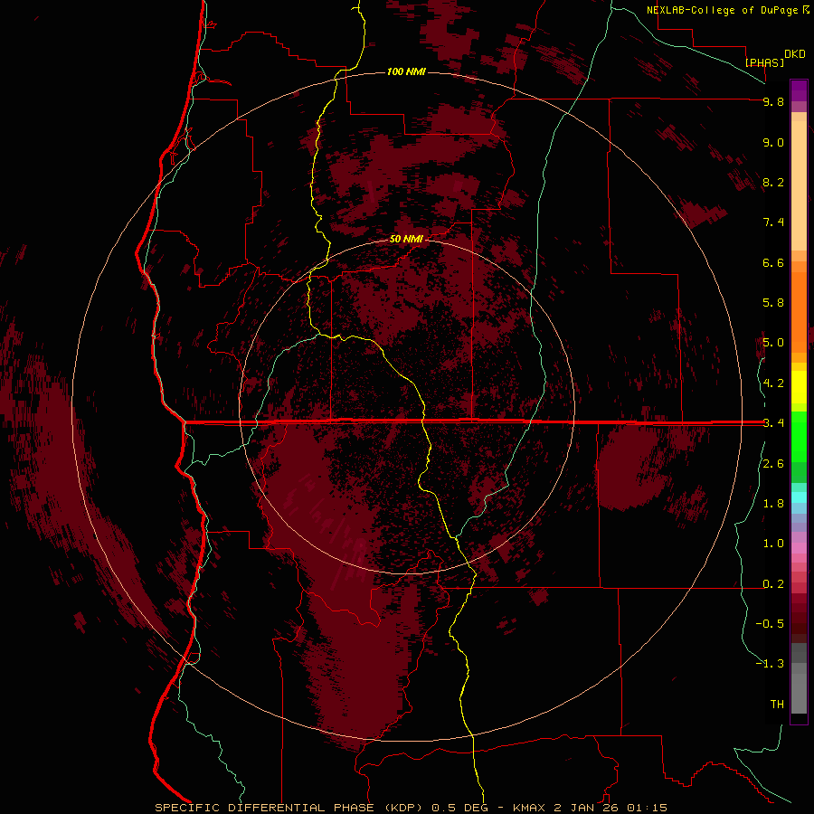Click the purple top segment of color bar
The width and height of the screenshot is (814, 814).
click(799, 90)
